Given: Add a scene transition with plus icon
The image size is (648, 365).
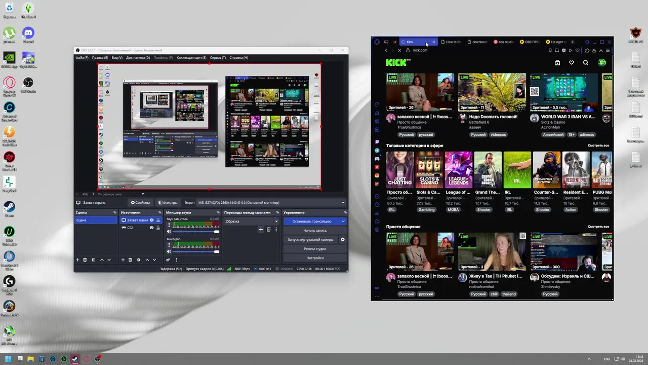Looking at the screenshot, I should coord(261,229).
